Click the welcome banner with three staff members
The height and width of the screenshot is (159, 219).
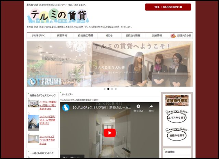(109, 64)
